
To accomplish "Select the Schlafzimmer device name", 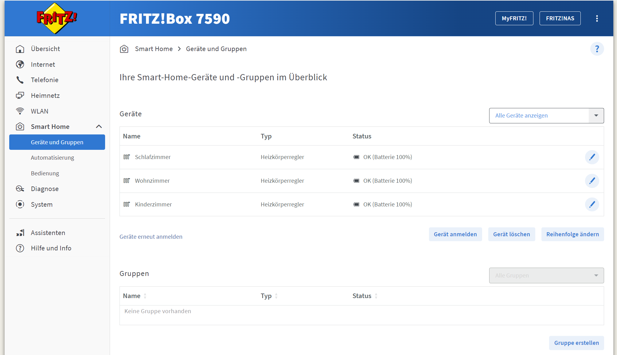I will pyautogui.click(x=153, y=157).
